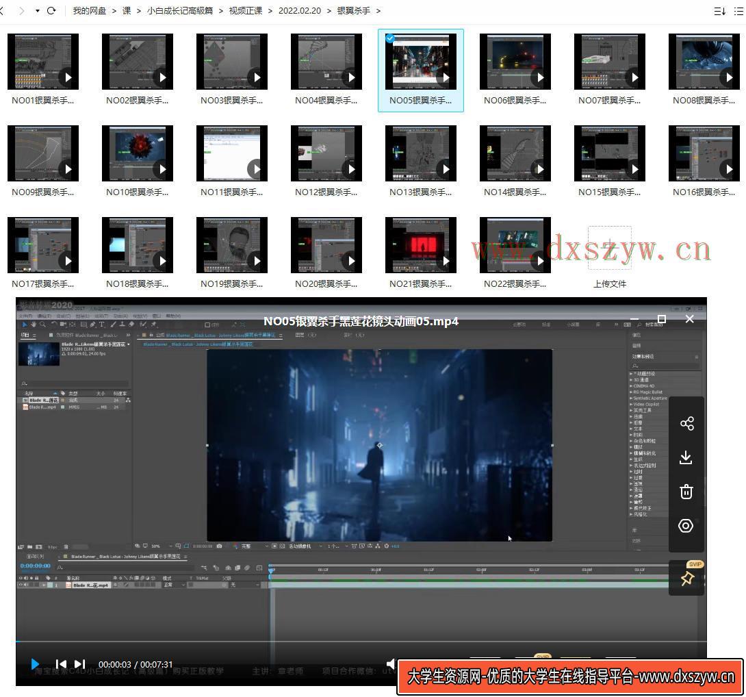Open the NO03银翼杀手 video thumbnail
This screenshot has height=697, width=746.
pyautogui.click(x=232, y=62)
